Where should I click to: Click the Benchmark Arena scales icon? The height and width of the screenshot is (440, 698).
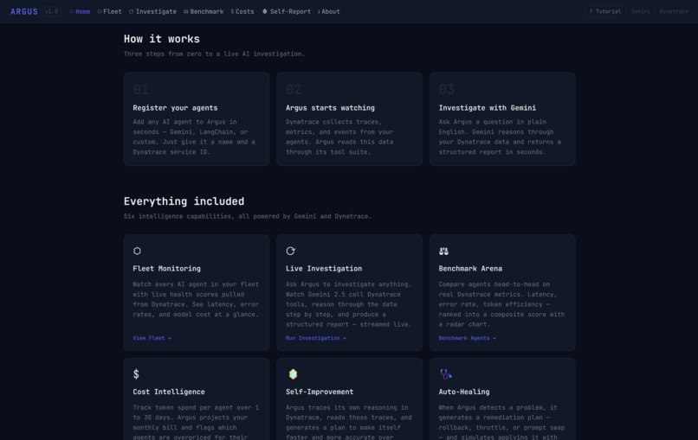click(x=443, y=251)
